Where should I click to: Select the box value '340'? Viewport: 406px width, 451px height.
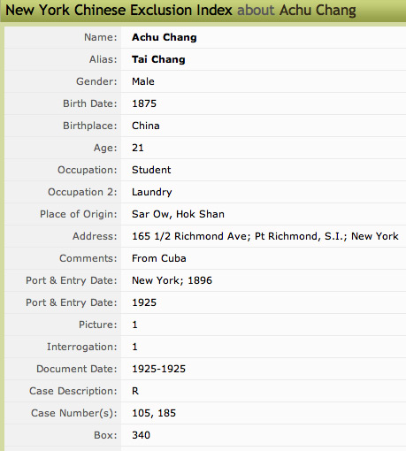(x=141, y=435)
